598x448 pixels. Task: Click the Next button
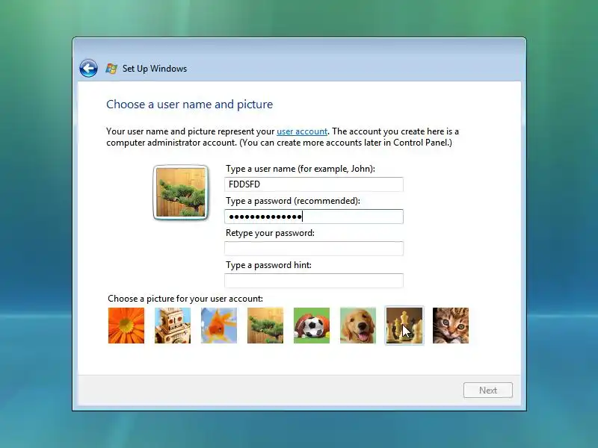click(x=488, y=390)
